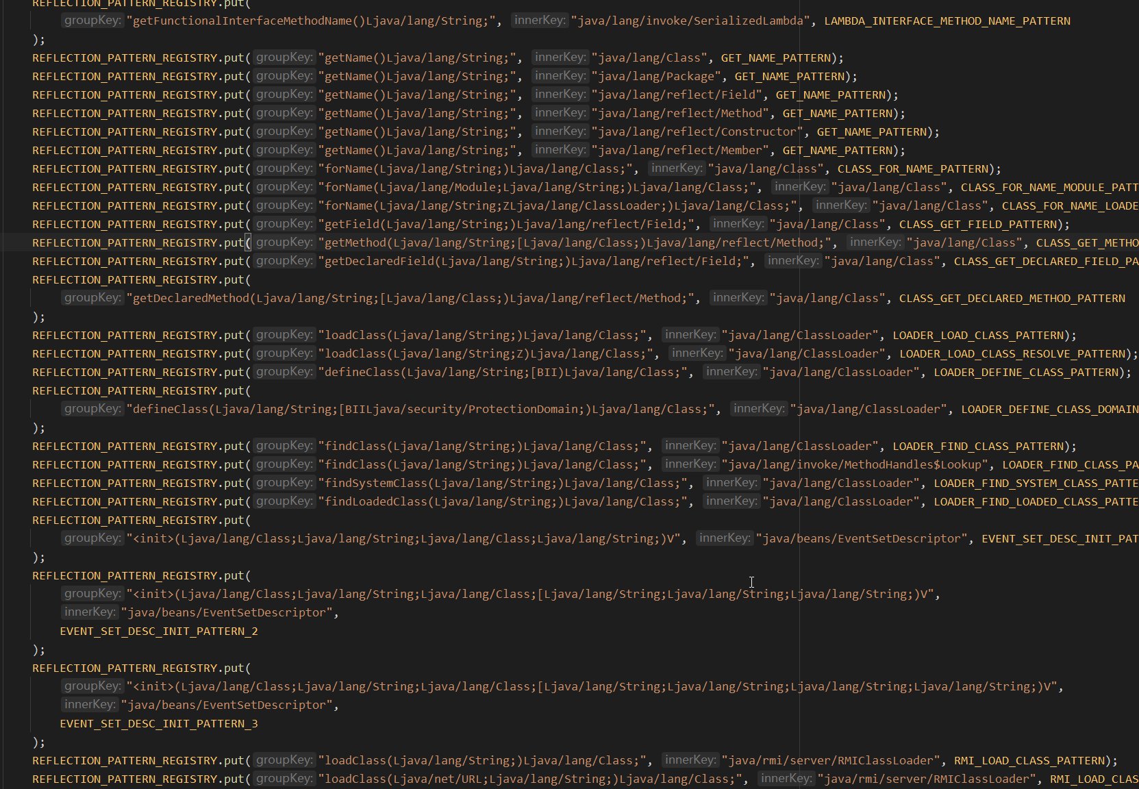Screen dimensions: 1139x789
Task: Click the "java/lang/reflect/Method" innerKey string
Action: click(x=680, y=114)
